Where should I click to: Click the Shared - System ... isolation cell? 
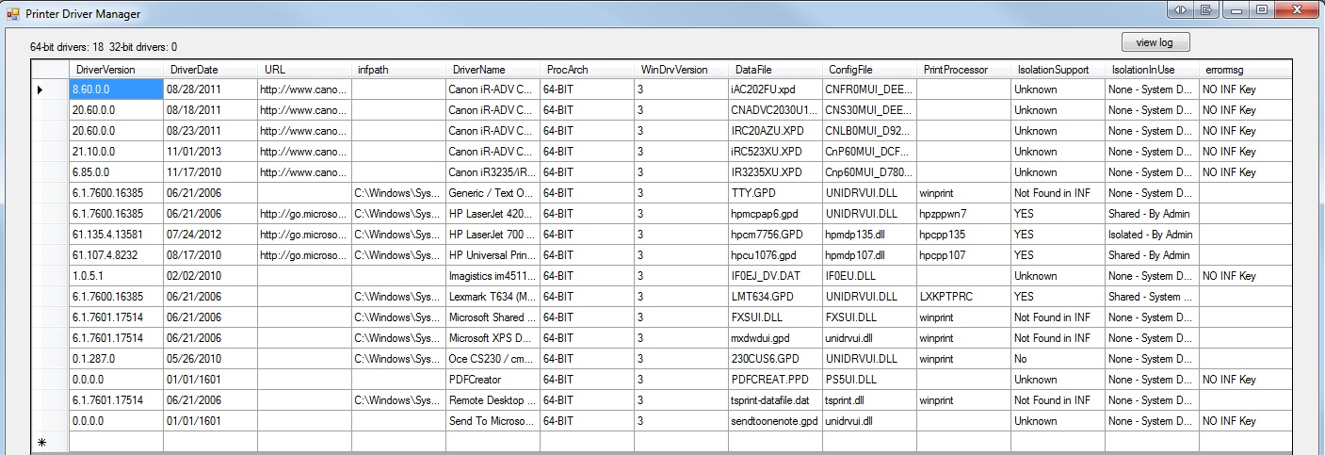[1152, 297]
